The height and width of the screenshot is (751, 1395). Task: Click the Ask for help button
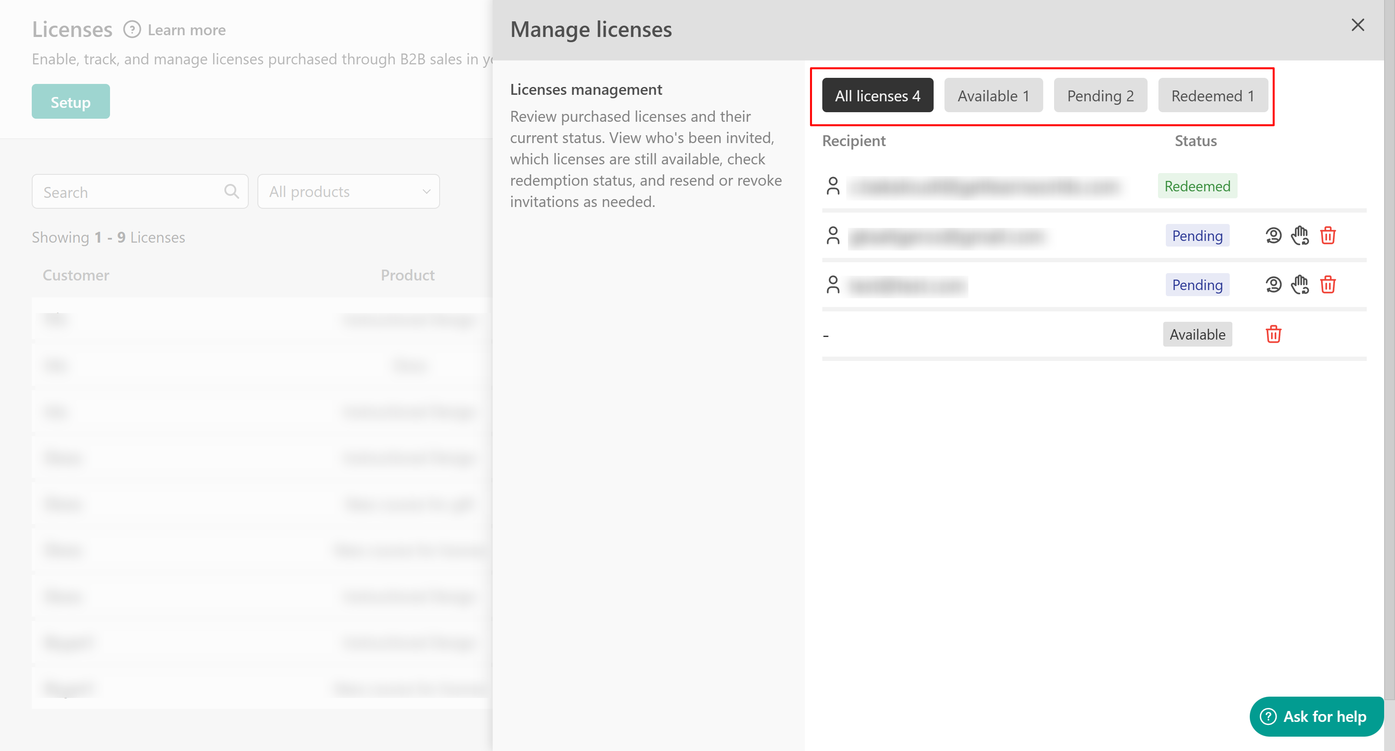1316,716
